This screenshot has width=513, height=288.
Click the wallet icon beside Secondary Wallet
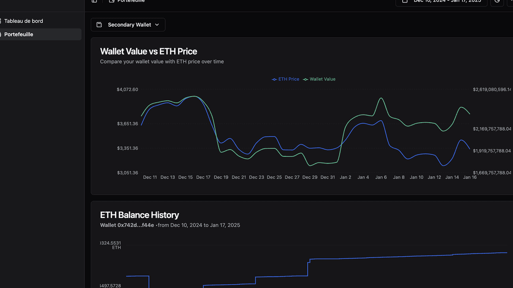coord(99,25)
